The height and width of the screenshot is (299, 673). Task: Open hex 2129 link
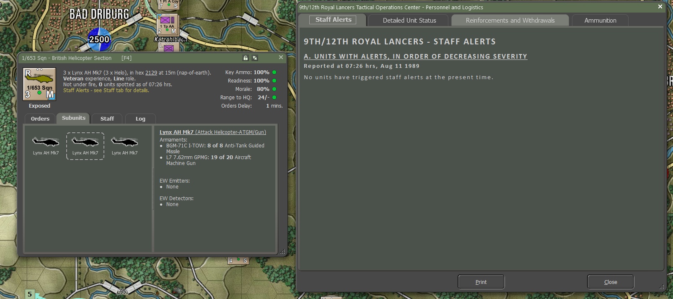pyautogui.click(x=151, y=73)
